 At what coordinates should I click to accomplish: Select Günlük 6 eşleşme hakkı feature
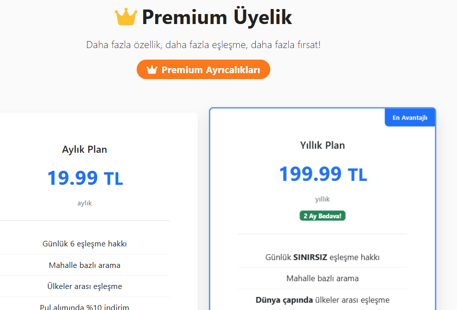[x=85, y=243]
